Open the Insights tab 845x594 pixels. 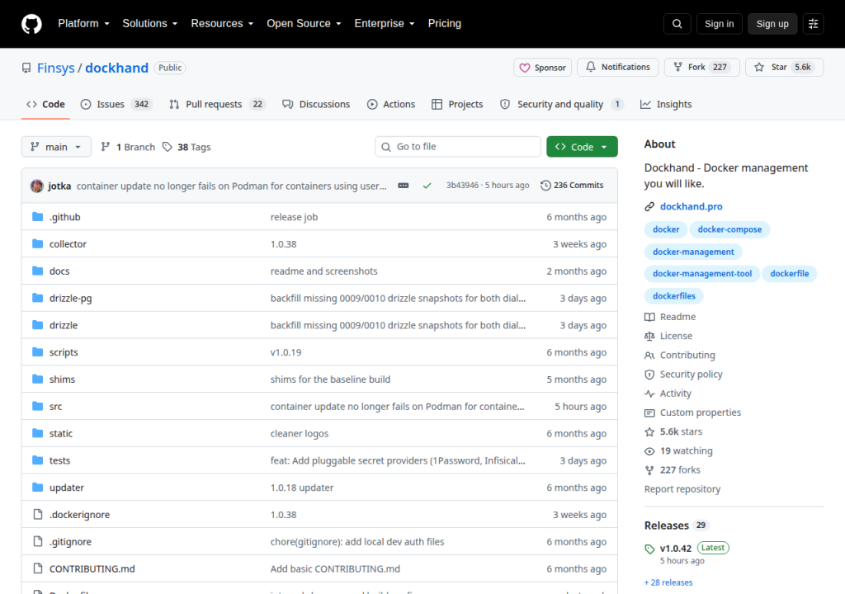[x=666, y=104]
